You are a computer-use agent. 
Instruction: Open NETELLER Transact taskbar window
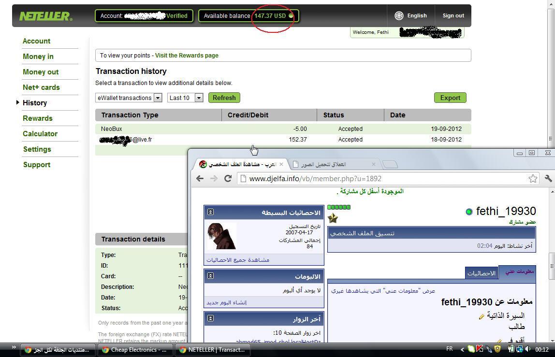[212, 350]
